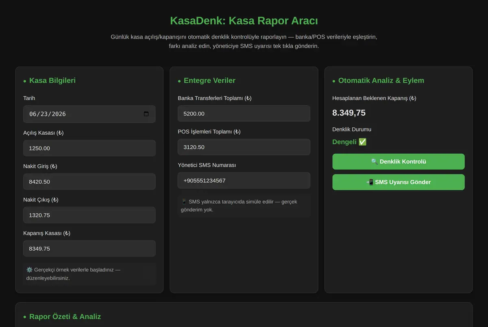Image resolution: width=488 pixels, height=327 pixels.
Task: Open the calendar picker icon in Tarih field
Action: [146, 114]
